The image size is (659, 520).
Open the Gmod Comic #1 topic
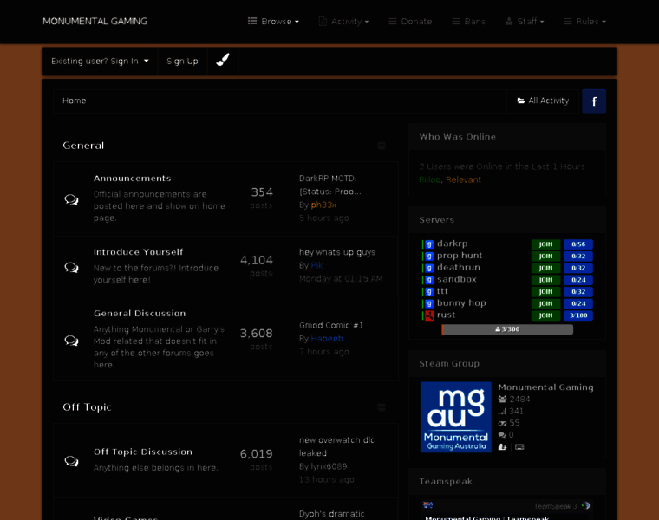331,325
